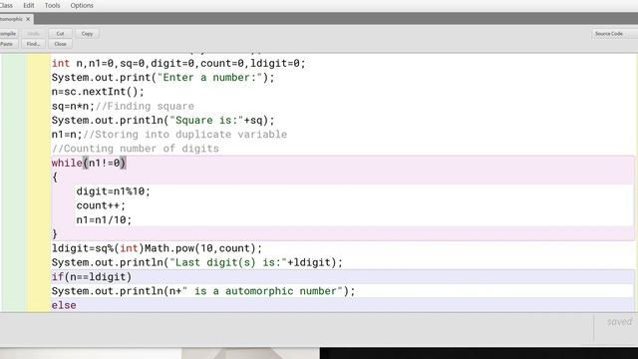
Task: Select the Automorphic class tab
Action: pyautogui.click(x=11, y=19)
